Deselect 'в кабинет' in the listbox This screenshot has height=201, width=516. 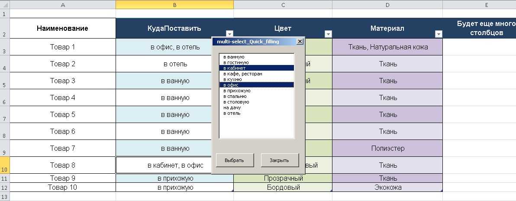(x=256, y=68)
